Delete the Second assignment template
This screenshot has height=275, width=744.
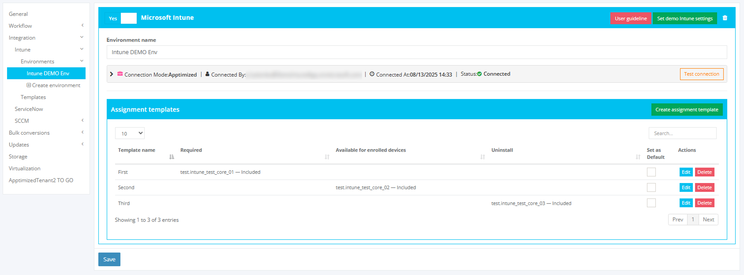click(x=705, y=187)
